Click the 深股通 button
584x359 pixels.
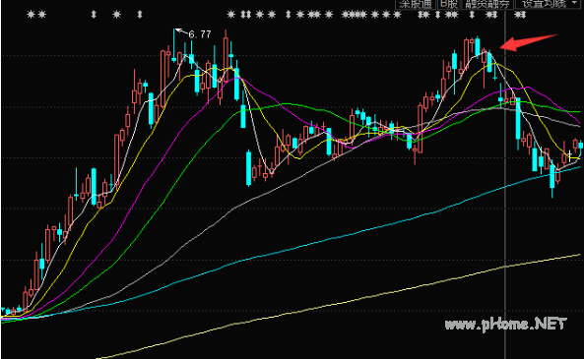tap(416, 4)
